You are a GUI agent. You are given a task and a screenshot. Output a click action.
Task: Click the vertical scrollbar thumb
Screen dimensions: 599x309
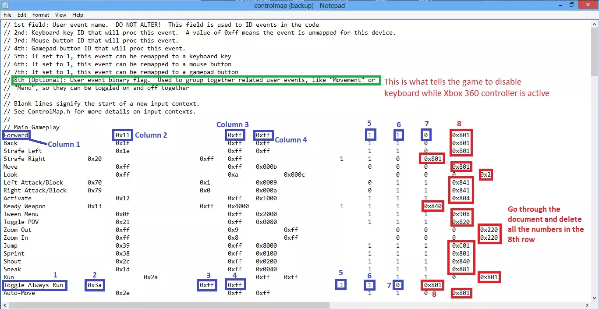pyautogui.click(x=595, y=53)
